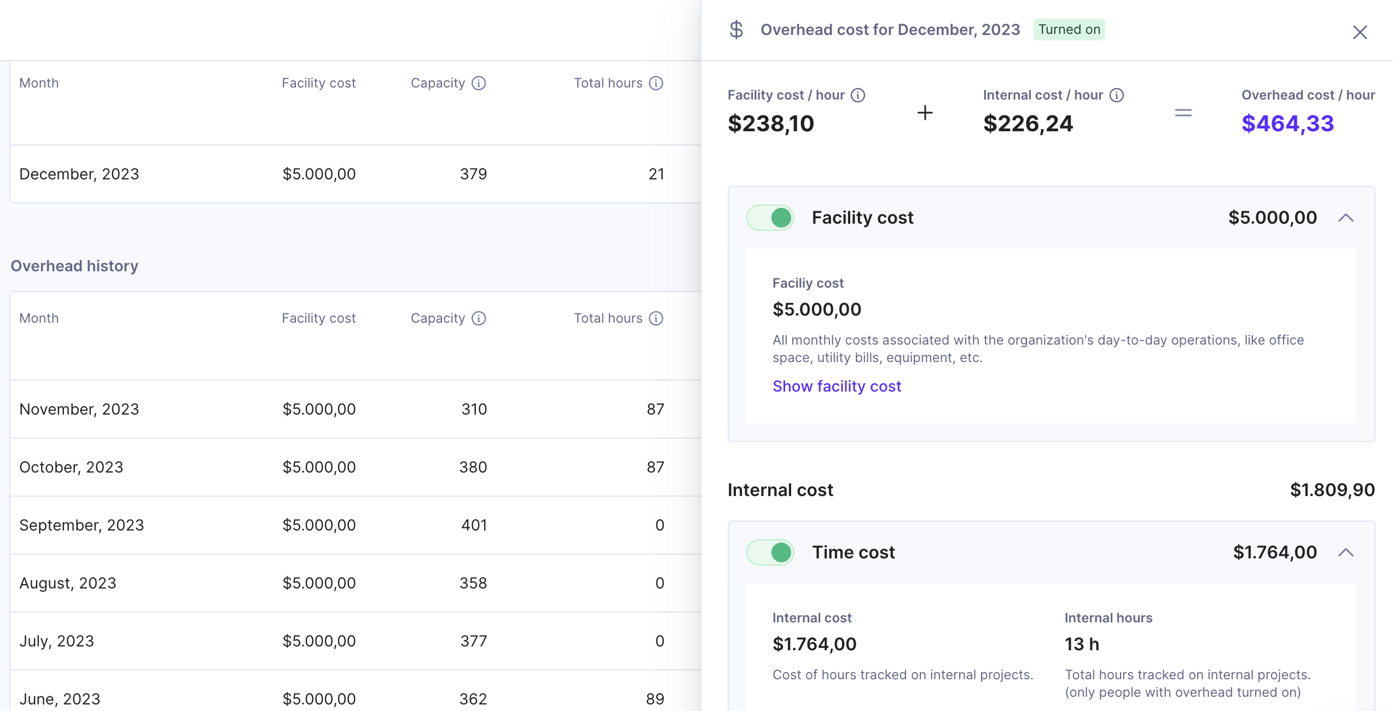This screenshot has width=1393, height=711.
Task: Close the overhead cost side panel
Action: 1360,32
